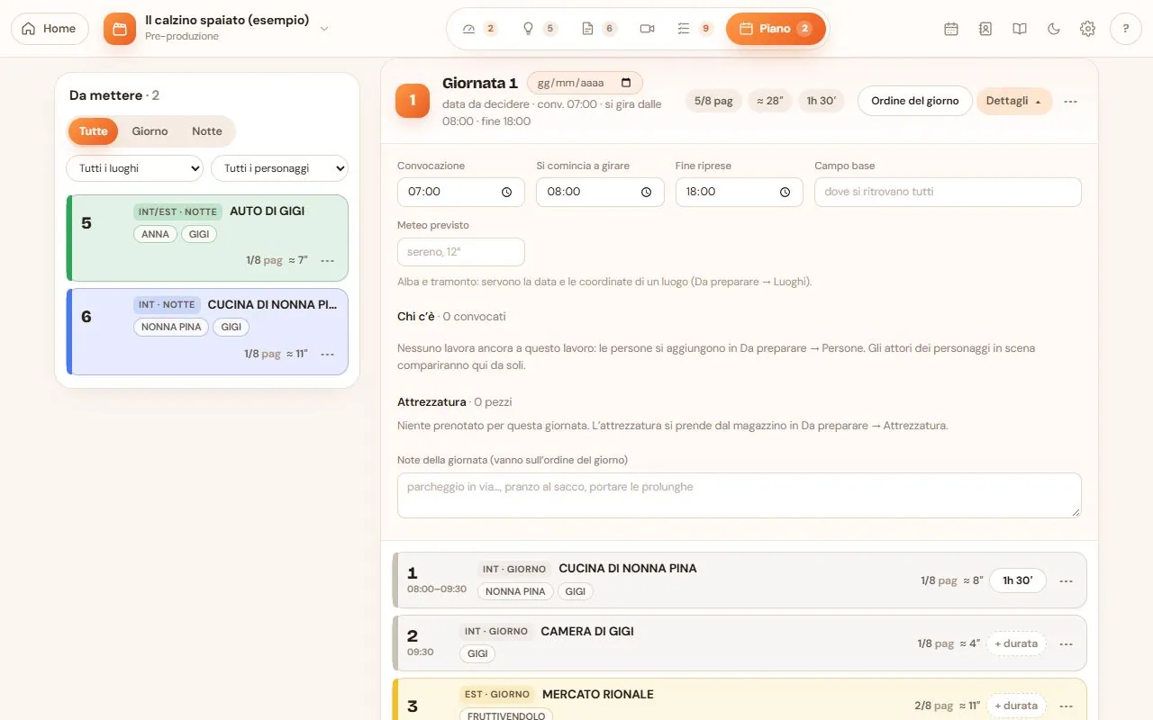Open date picker calendar icon for Giornata 1

(x=627, y=83)
